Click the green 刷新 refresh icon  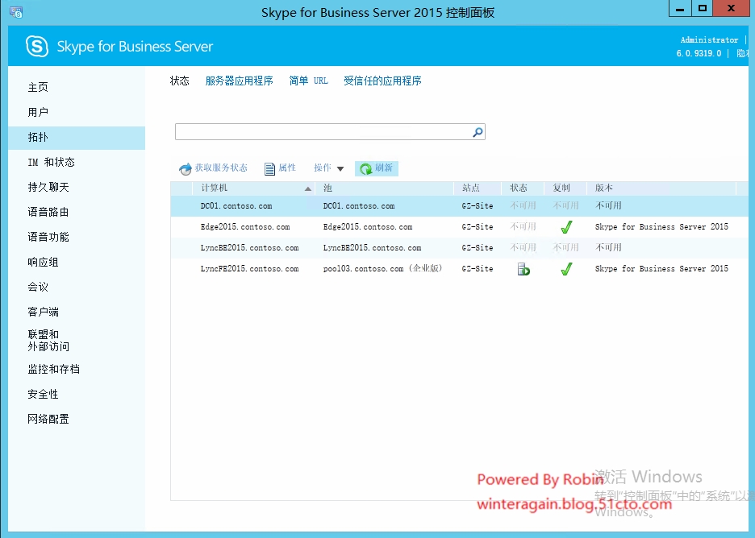pyautogui.click(x=366, y=169)
